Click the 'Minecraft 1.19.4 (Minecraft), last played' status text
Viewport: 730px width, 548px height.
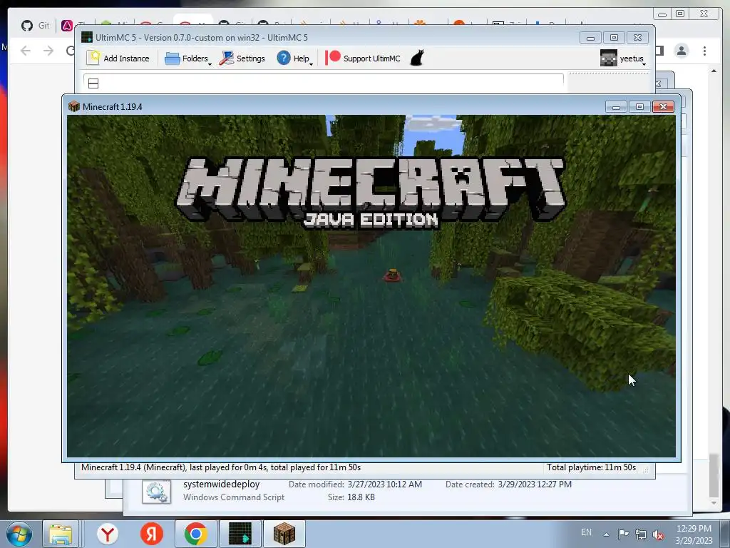(x=221, y=467)
